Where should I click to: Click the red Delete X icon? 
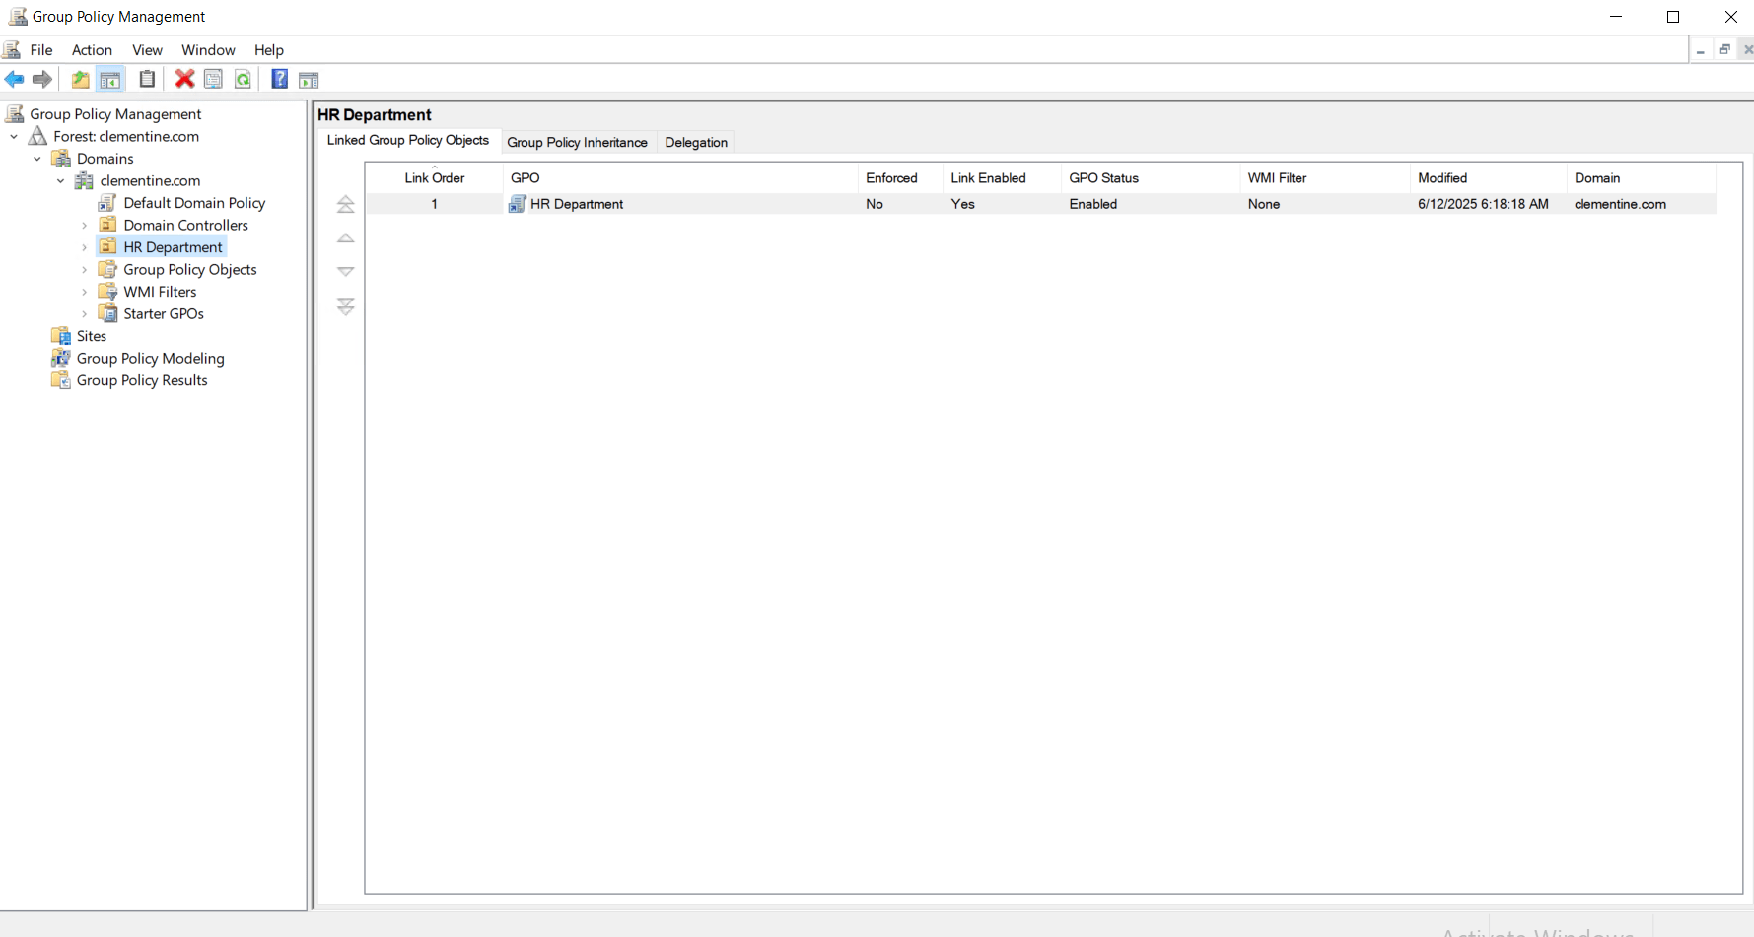click(184, 79)
